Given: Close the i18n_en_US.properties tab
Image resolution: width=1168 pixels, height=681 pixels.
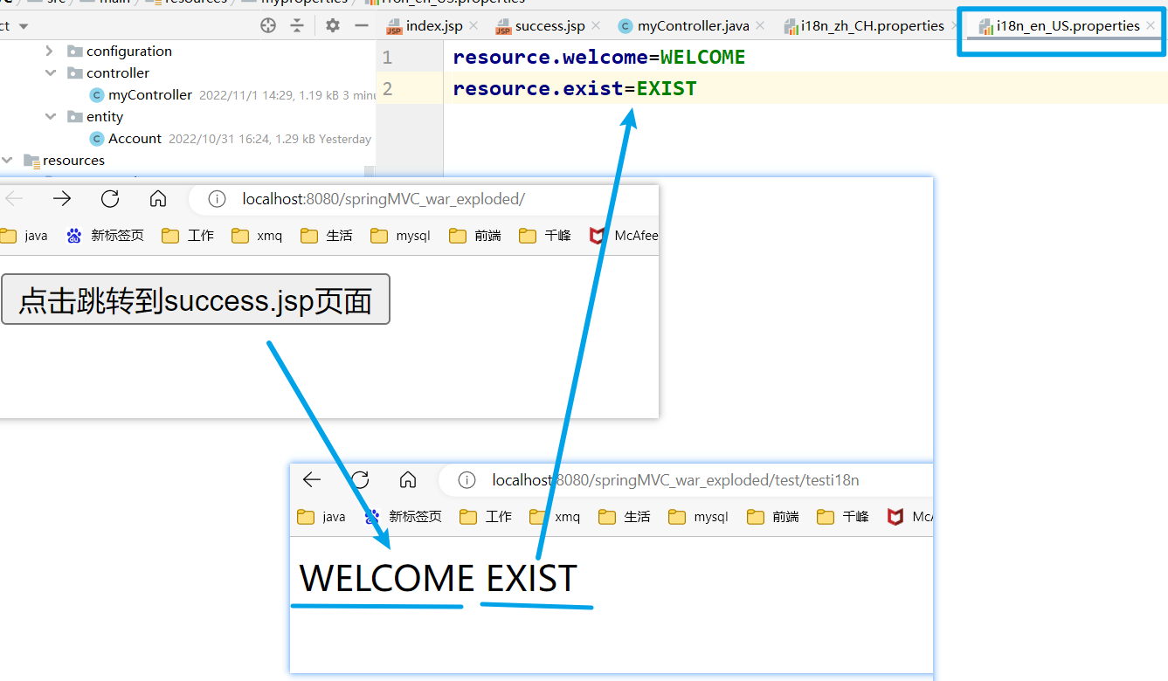Looking at the screenshot, I should tap(1151, 26).
